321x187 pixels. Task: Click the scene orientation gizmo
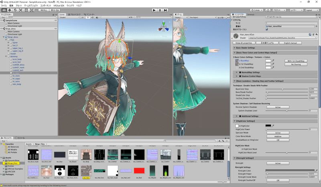(164, 28)
